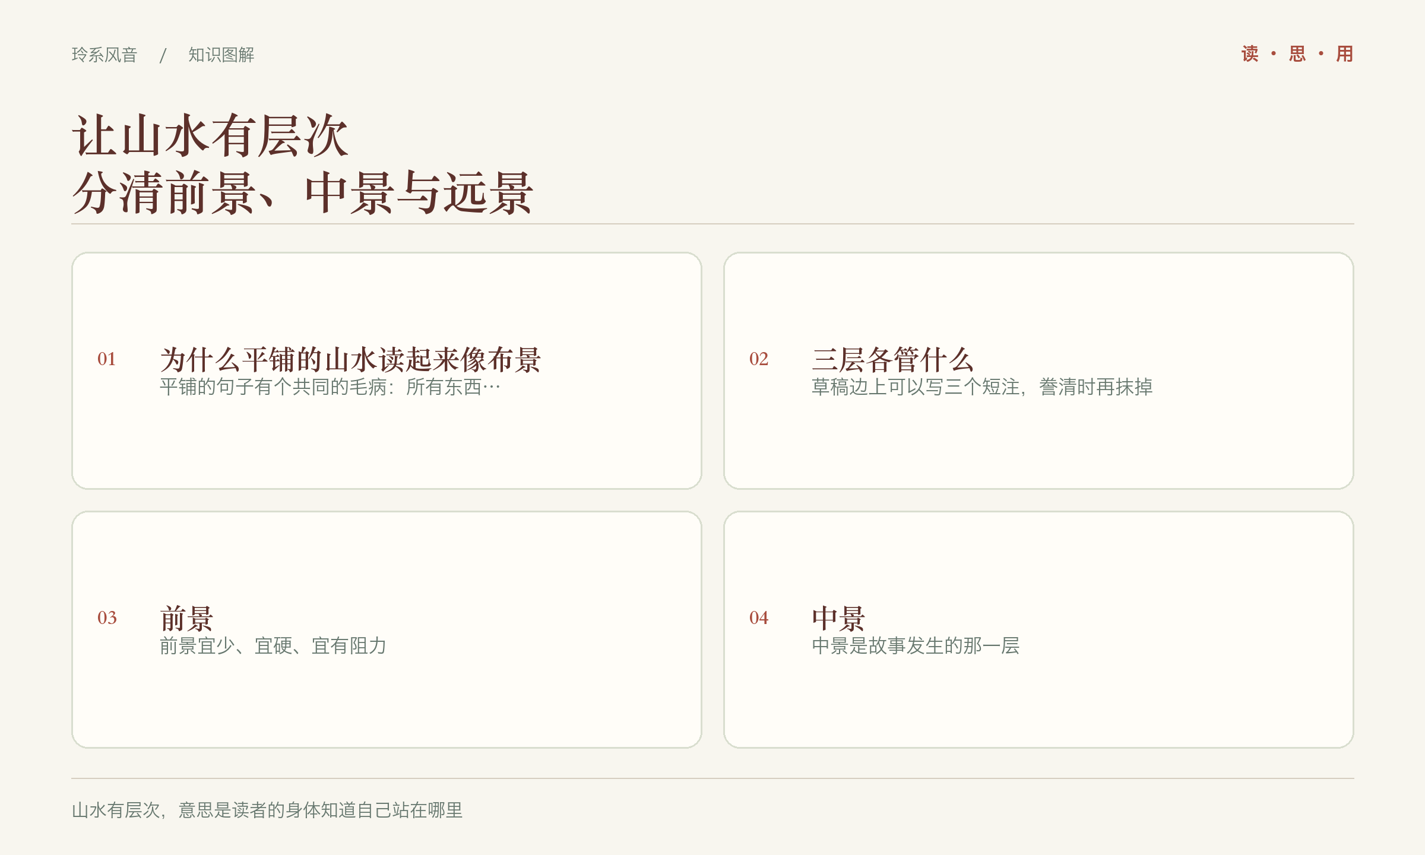This screenshot has width=1425, height=855.
Task: Open the 前景 card title
Action: [x=186, y=619]
